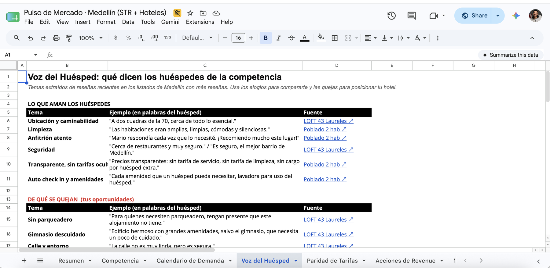Click the labels tag icon beside the title
The height and width of the screenshot is (268, 550).
point(177,13)
